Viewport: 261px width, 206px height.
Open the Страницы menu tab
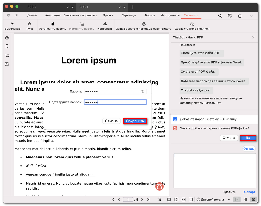click(129, 15)
